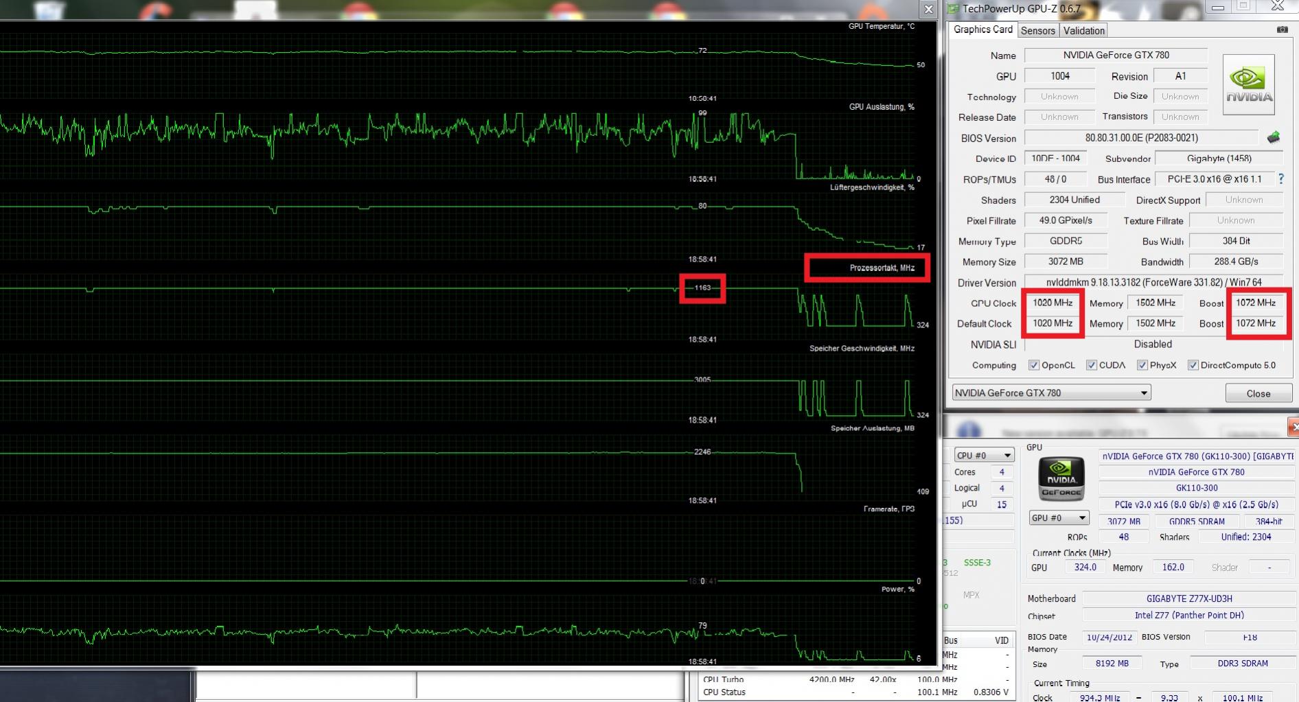Click the Speicher Auslastung, MB label

872,428
